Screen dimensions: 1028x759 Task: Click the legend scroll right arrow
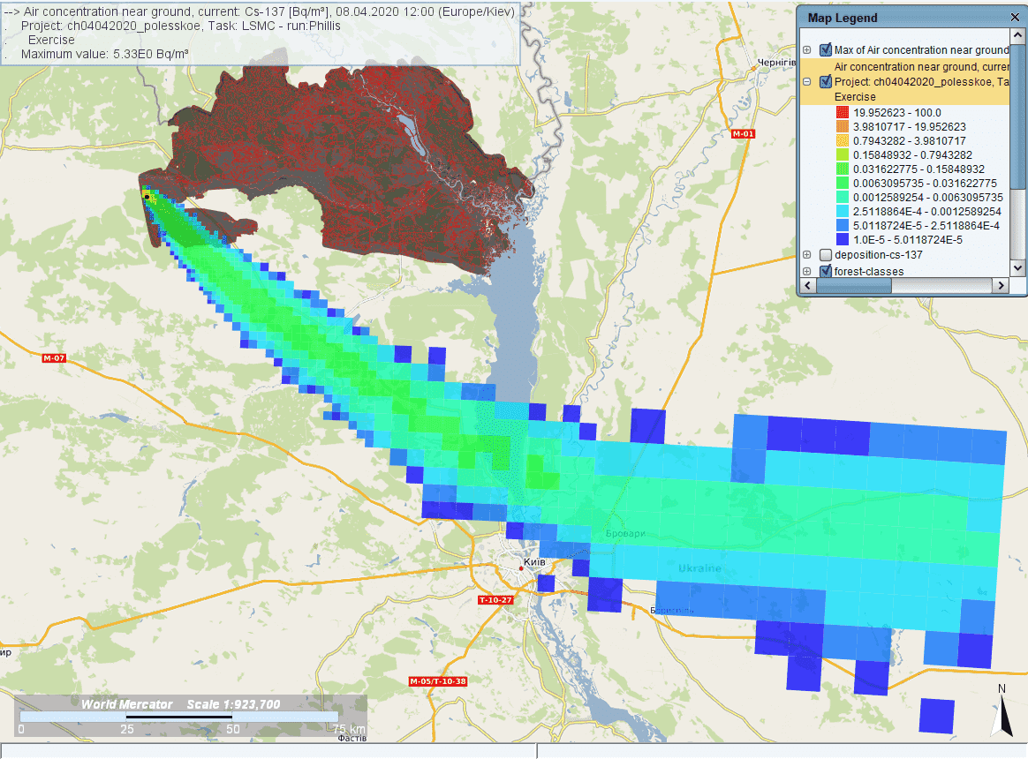coord(1000,286)
